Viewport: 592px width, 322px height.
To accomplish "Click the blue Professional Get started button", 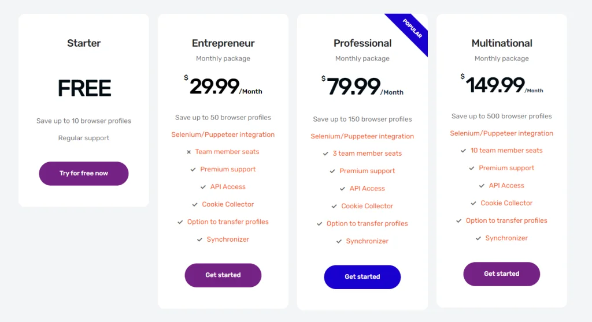I will [362, 277].
